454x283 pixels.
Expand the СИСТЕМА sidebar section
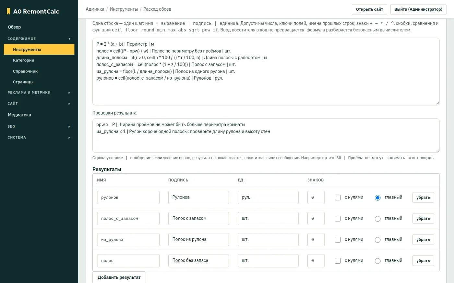[x=39, y=137]
